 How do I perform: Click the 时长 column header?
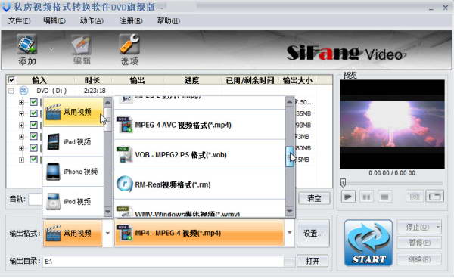pos(92,80)
